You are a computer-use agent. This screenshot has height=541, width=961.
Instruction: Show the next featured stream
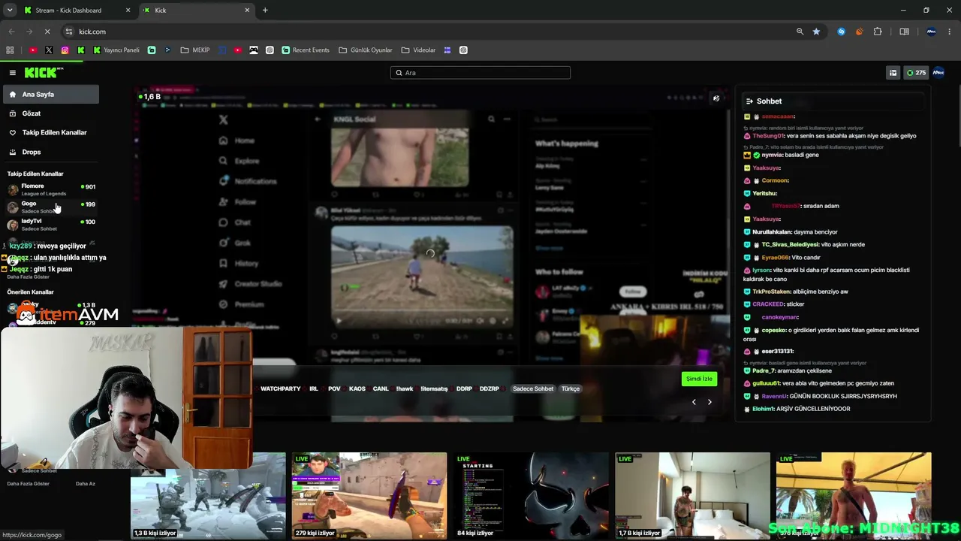(709, 402)
